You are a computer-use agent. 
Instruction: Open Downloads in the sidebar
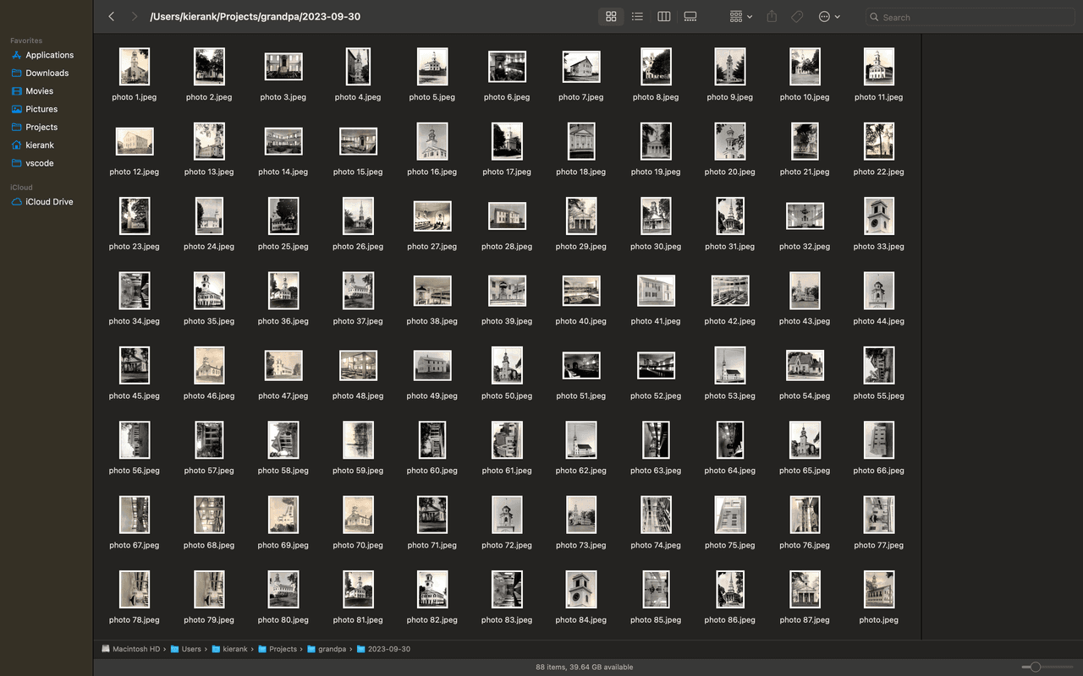(x=47, y=74)
